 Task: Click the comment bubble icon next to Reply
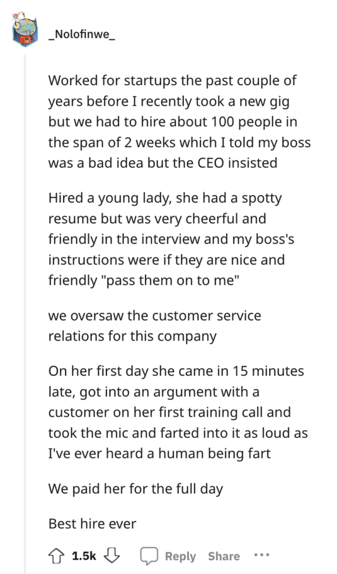[149, 556]
